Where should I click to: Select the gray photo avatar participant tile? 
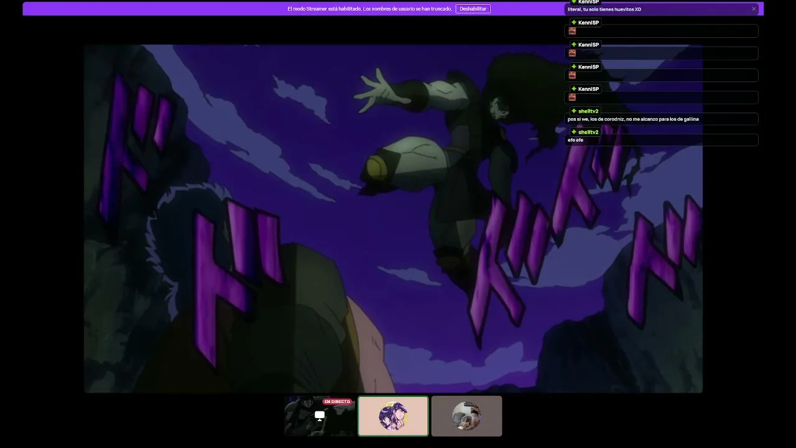coord(466,416)
